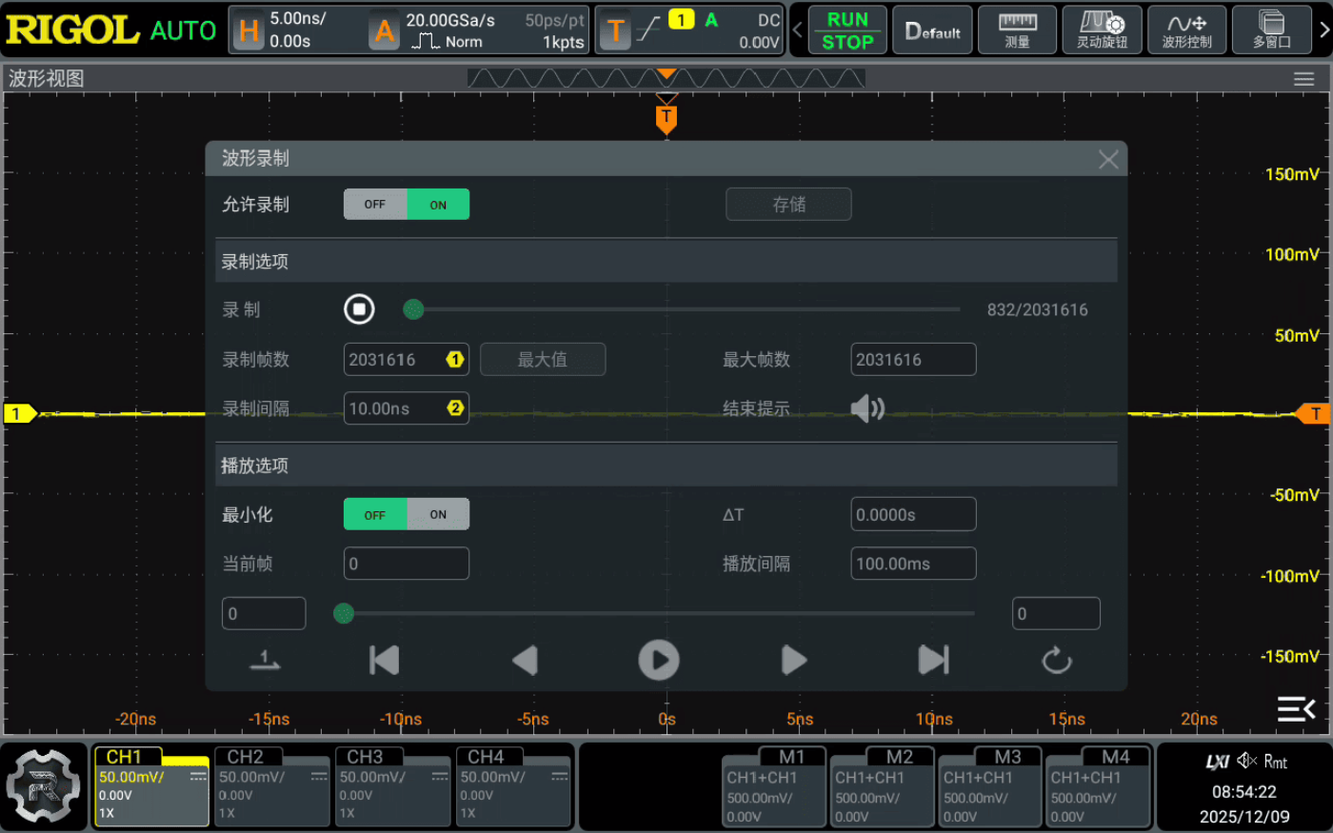Open the 波形控制 waveform control icon
This screenshot has width=1333, height=833.
[1186, 30]
